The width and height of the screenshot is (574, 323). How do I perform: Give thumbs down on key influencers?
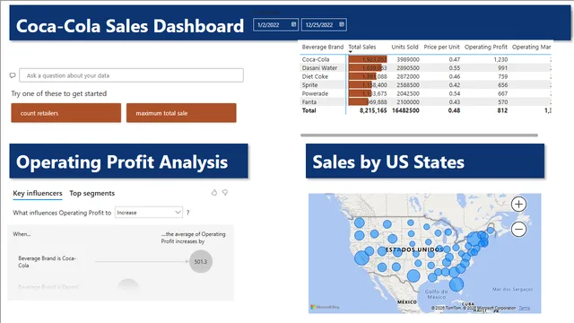click(225, 192)
